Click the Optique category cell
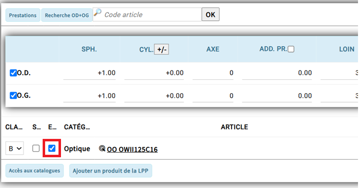This screenshot has height=188, width=359. tap(77, 149)
